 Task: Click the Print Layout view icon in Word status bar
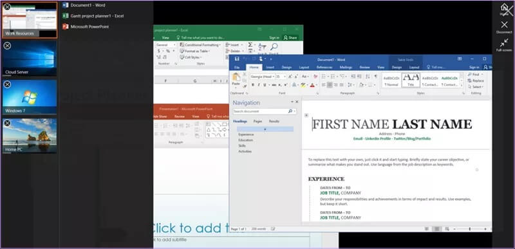click(x=437, y=228)
